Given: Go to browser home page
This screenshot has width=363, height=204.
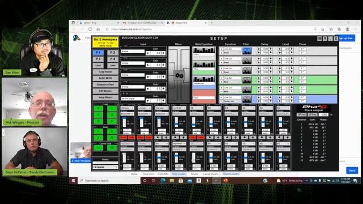Looking at the screenshot, I should tap(98, 29).
